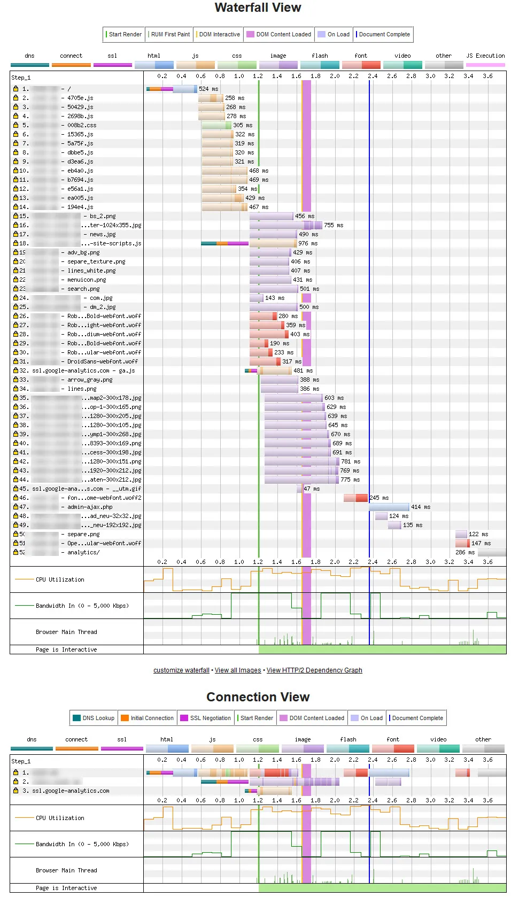Open View HTTP/2 Dependency Graph link
The image size is (511, 897).
click(x=314, y=670)
